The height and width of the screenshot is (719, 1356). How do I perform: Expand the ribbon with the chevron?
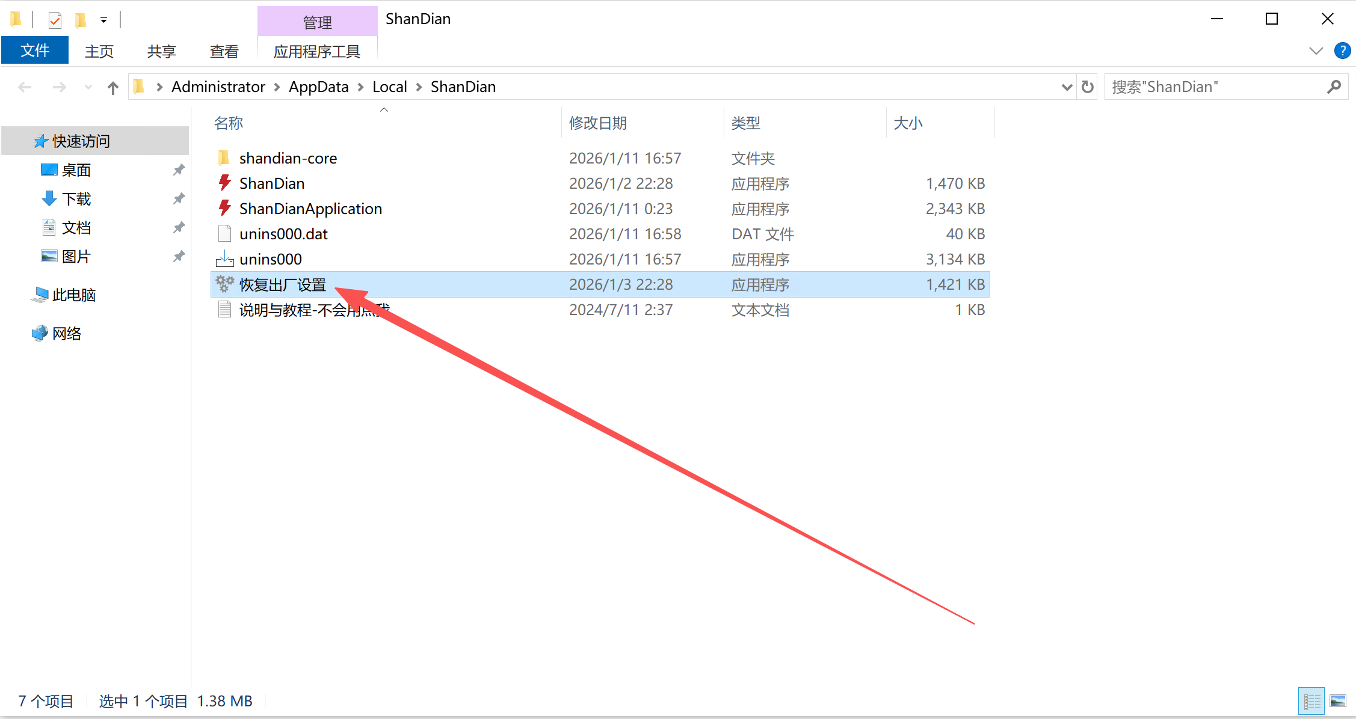pos(1316,51)
